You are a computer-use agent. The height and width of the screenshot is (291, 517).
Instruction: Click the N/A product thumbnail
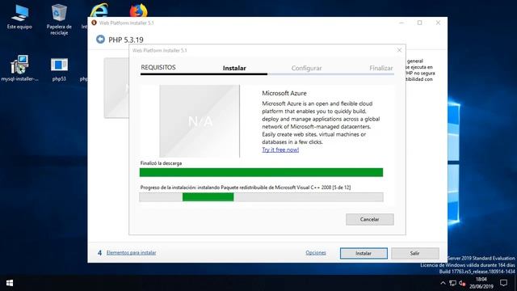click(x=200, y=121)
